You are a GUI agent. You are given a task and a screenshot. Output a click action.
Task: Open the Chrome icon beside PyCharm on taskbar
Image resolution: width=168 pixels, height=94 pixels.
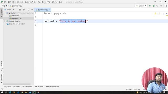point(38,92)
